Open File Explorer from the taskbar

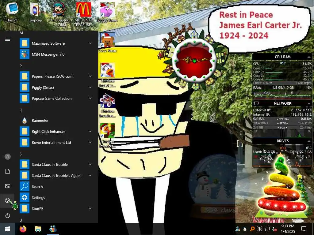tap(38, 229)
